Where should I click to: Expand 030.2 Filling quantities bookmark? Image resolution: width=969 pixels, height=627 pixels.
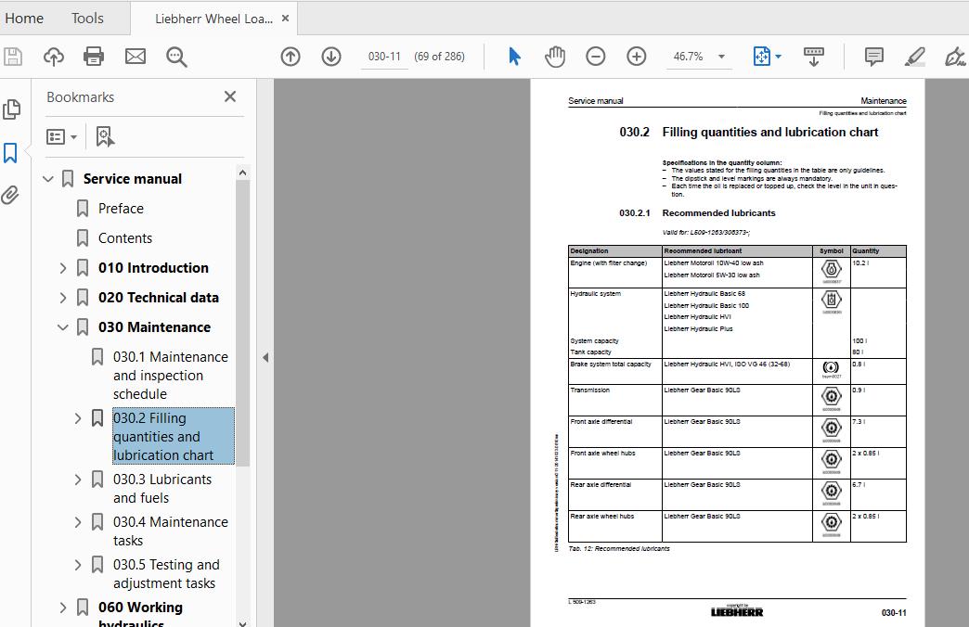click(78, 419)
